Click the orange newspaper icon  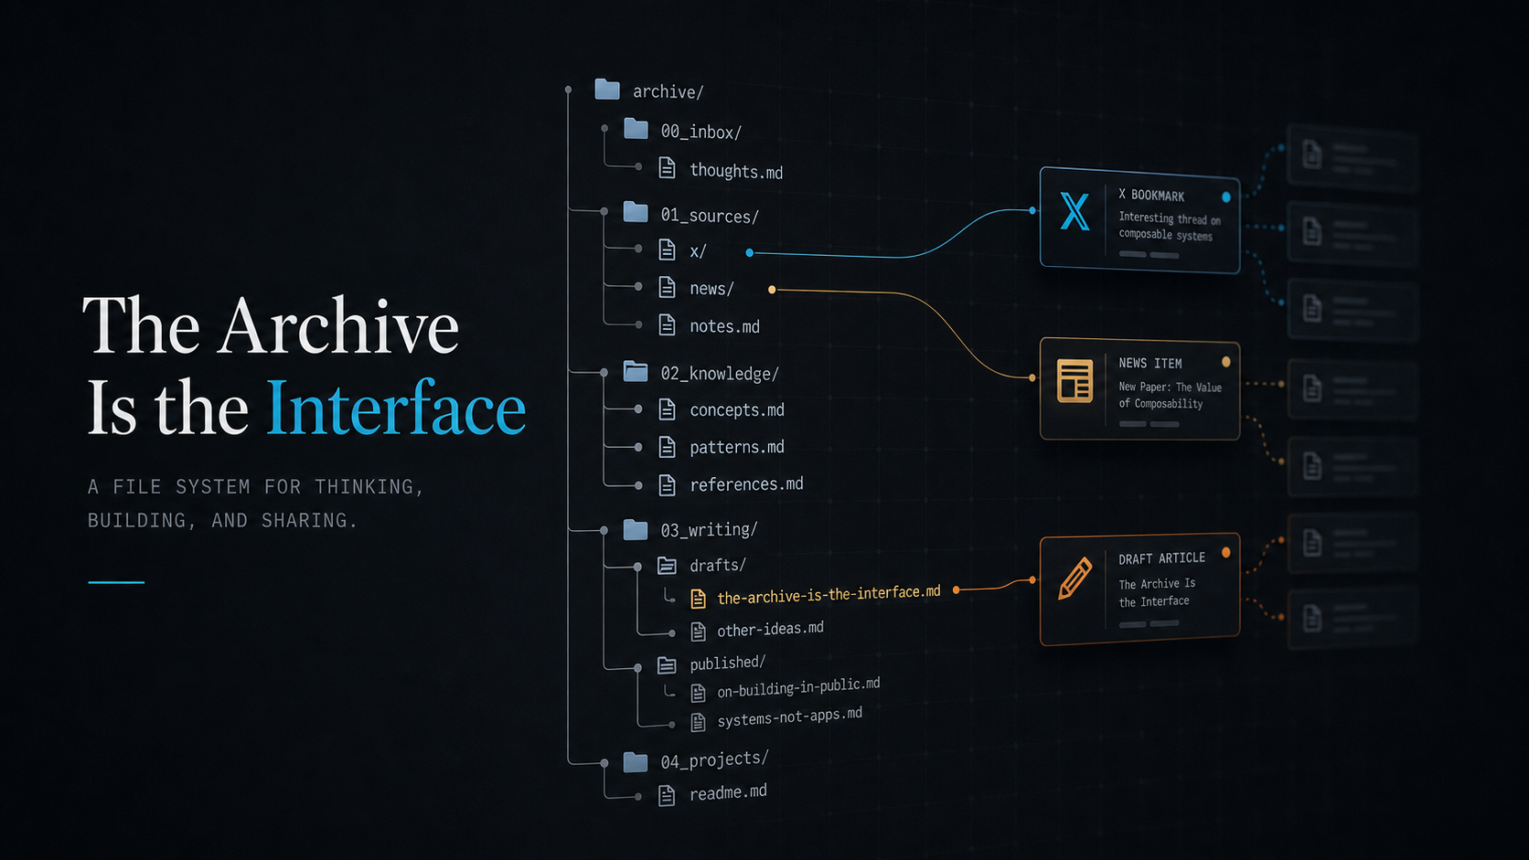(x=1075, y=380)
